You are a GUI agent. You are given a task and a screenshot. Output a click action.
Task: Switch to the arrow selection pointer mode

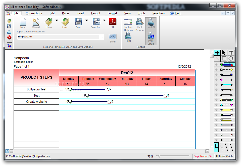pos(224,52)
